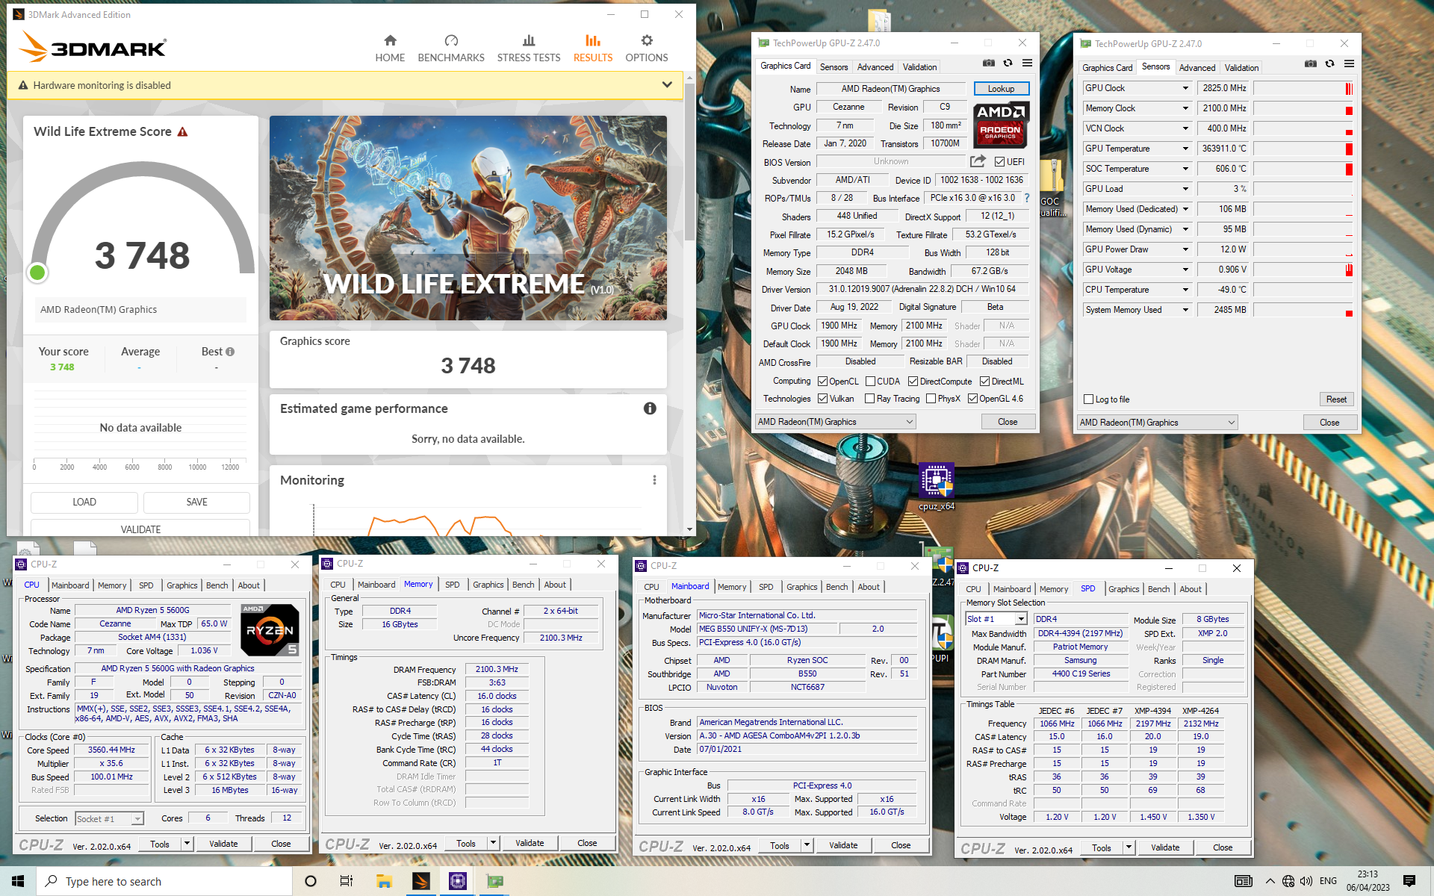Switch to Advanced tab in GPU-Z Graphics Card window
1434x896 pixels.
tap(875, 67)
